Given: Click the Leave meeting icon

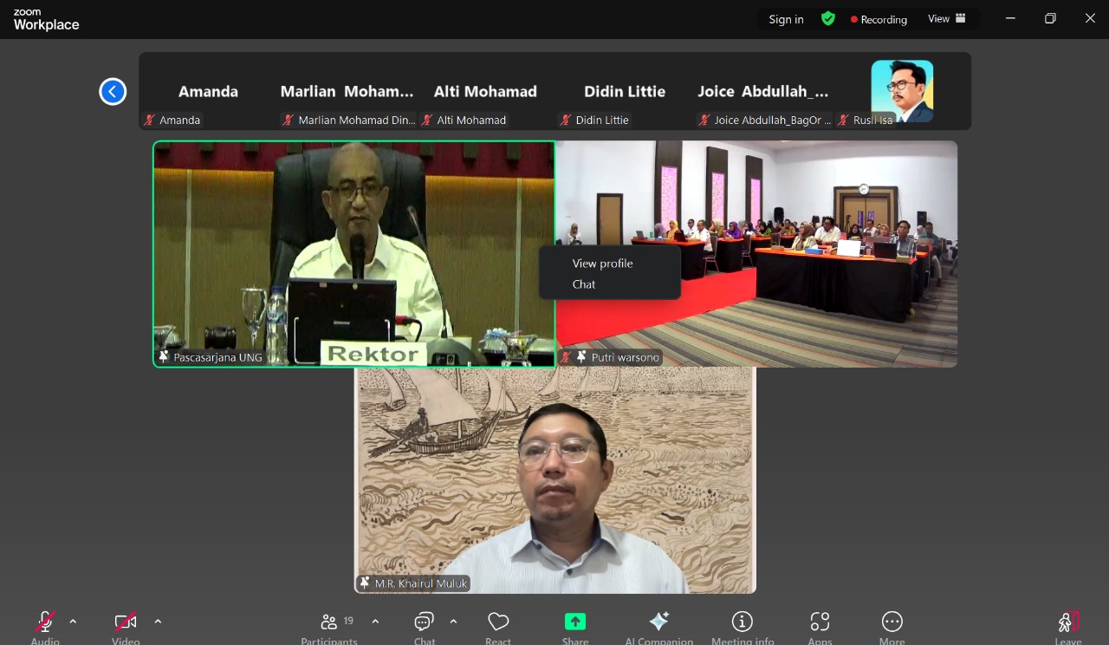Looking at the screenshot, I should tap(1068, 622).
